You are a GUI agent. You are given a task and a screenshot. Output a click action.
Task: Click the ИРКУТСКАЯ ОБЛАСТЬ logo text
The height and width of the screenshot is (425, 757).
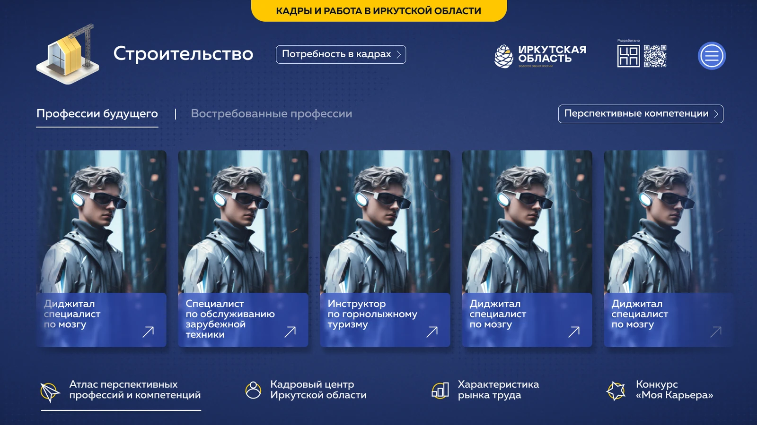[552, 54]
